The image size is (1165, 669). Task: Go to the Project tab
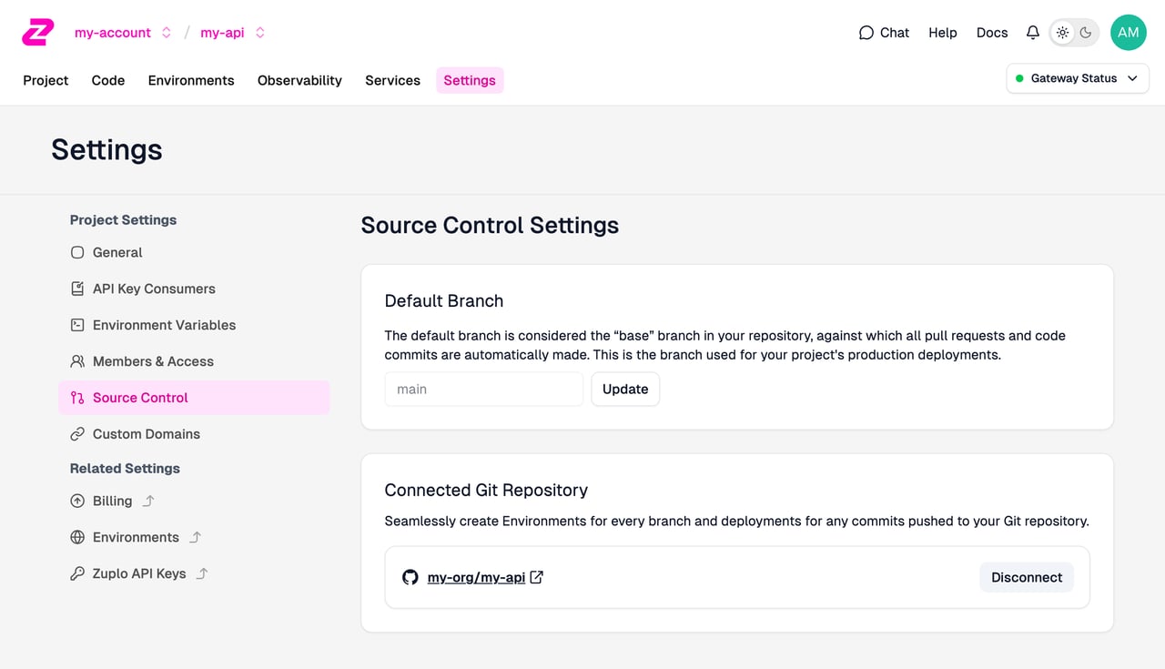pos(46,80)
